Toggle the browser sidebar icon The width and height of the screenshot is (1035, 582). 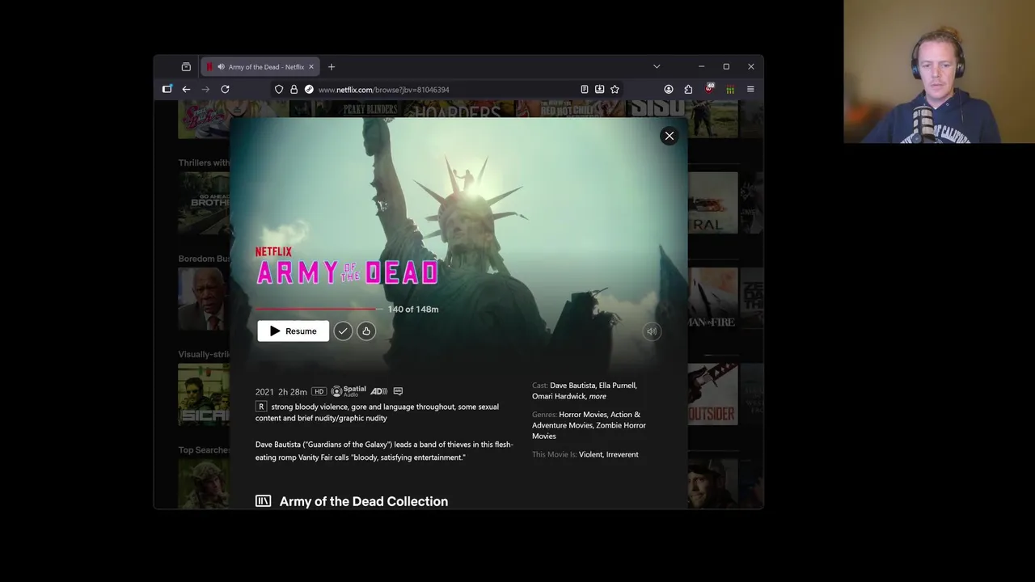pos(167,89)
